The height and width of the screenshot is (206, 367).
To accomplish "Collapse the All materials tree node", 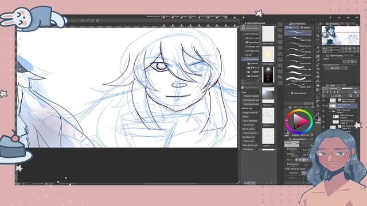I will click(x=243, y=34).
